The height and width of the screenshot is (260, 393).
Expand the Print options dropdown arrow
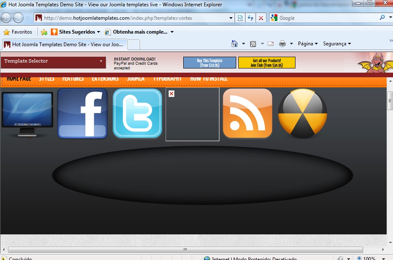pyautogui.click(x=291, y=44)
